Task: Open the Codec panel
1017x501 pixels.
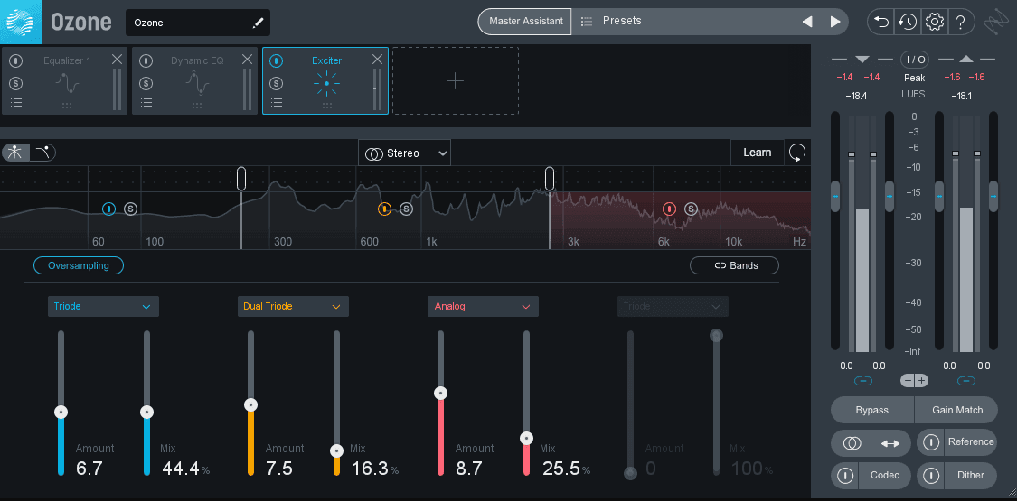Action: 885,476
